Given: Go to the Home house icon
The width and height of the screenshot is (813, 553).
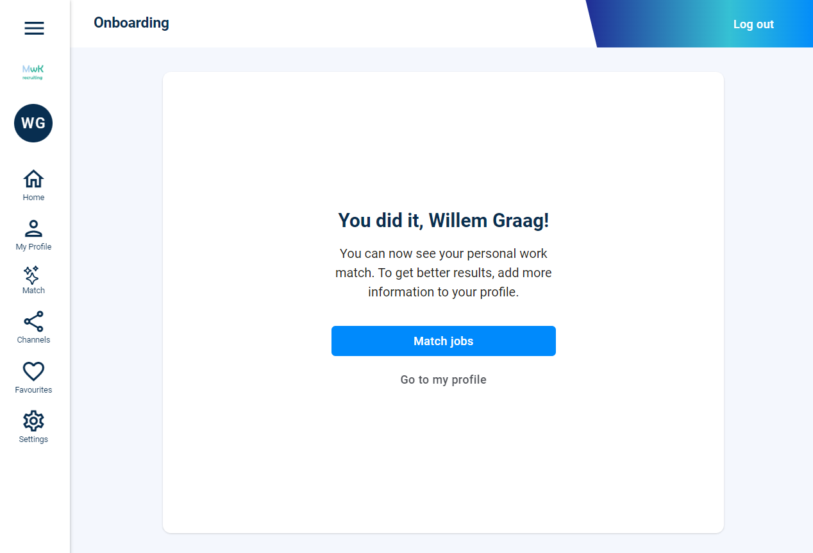Looking at the screenshot, I should [33, 179].
